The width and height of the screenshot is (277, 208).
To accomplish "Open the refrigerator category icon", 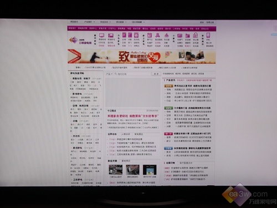I will (x=130, y=35).
